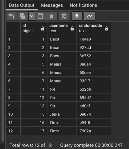The width and height of the screenshot is (129, 149).
Task: Click the vertical scrollbar on the left edge
Action: (x=3, y=70)
